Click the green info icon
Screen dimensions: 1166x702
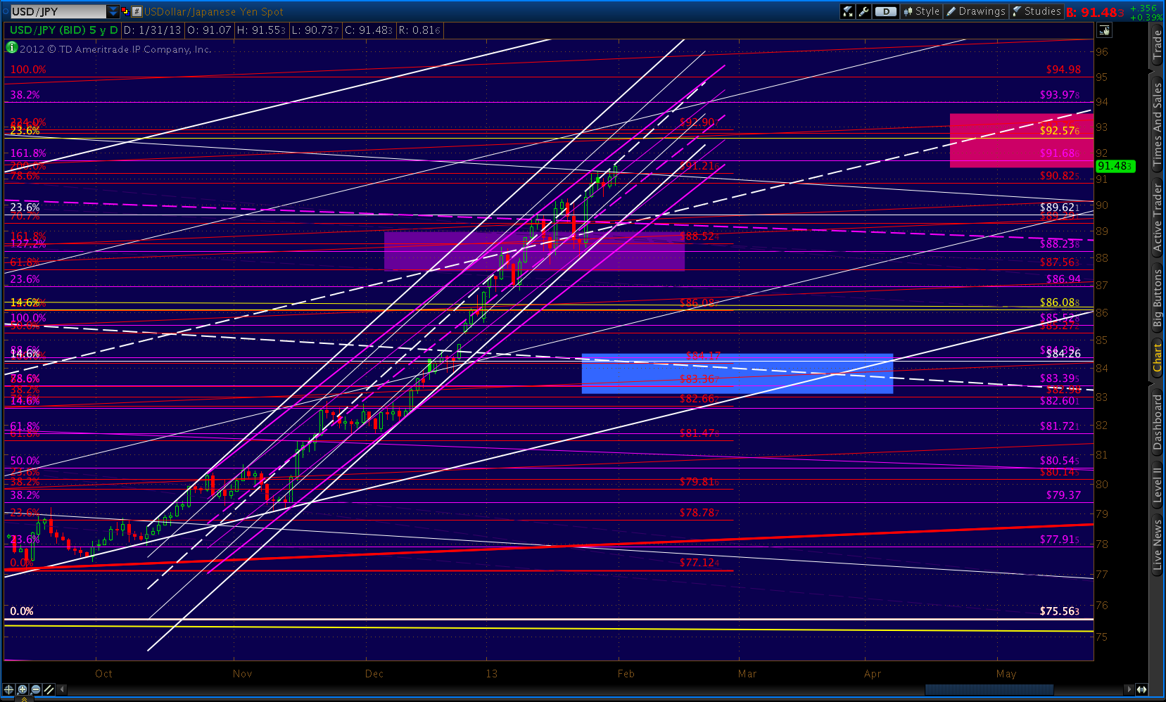point(11,47)
